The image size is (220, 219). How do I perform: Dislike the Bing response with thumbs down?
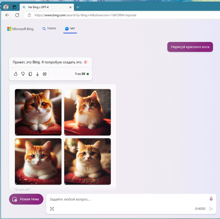click(23, 74)
